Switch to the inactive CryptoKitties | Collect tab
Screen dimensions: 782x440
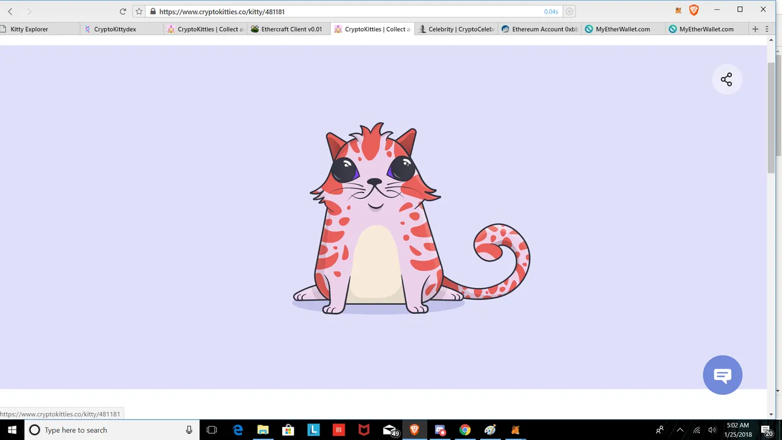(205, 29)
